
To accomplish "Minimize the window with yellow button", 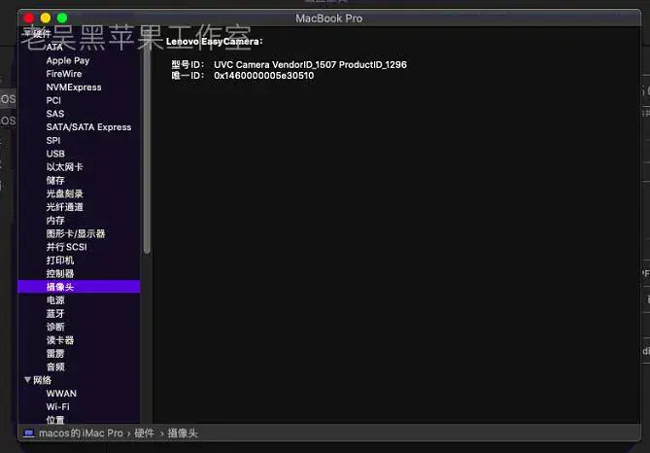I will coord(46,17).
